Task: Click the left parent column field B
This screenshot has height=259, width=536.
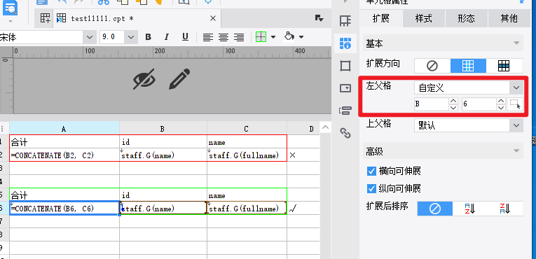Action: click(x=432, y=104)
